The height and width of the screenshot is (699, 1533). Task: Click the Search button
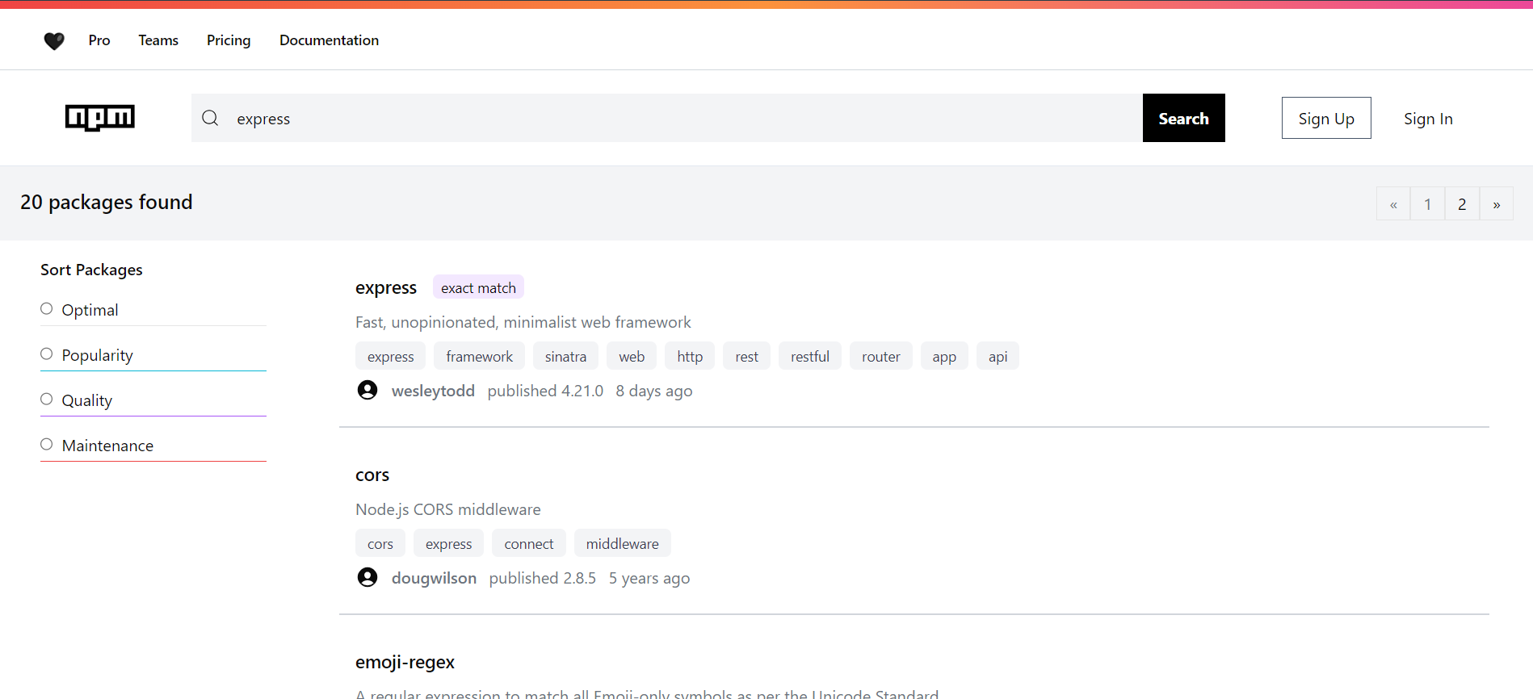pos(1184,118)
